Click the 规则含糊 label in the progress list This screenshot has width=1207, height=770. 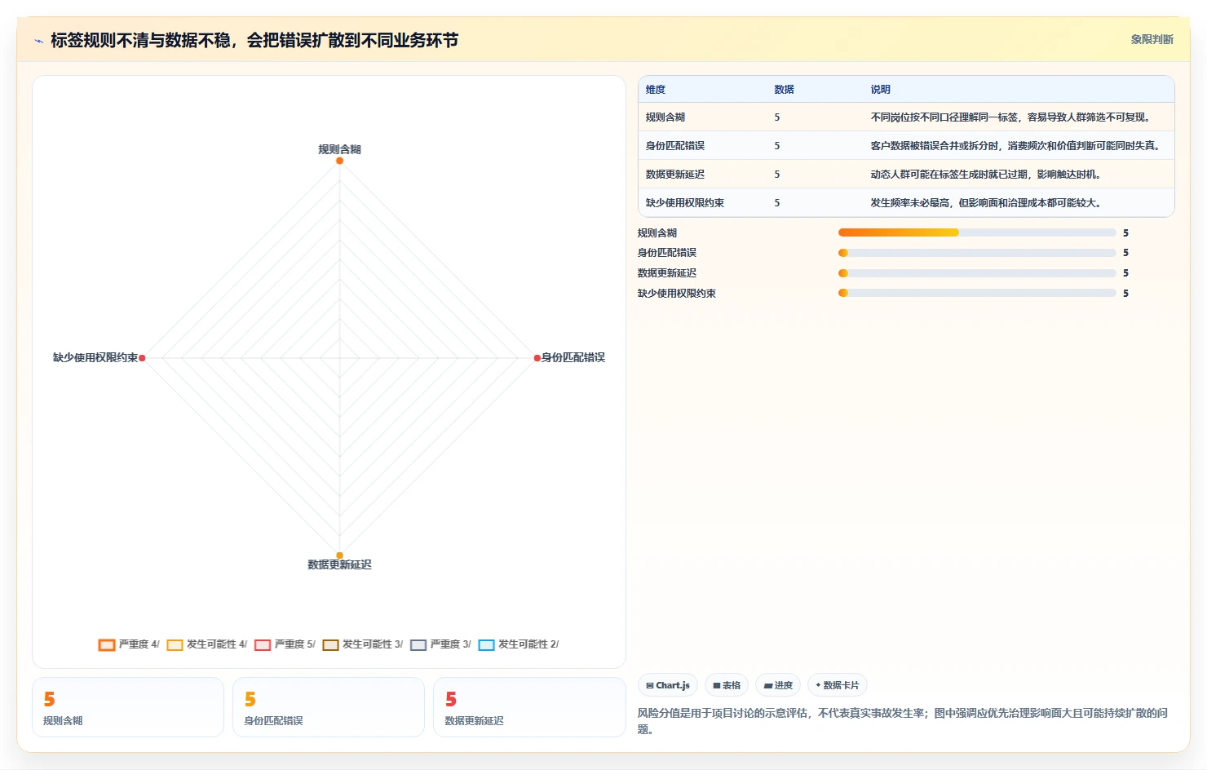pos(657,233)
